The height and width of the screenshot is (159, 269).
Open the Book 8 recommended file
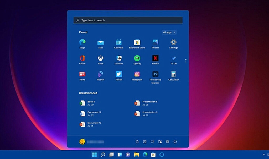tap(89, 103)
